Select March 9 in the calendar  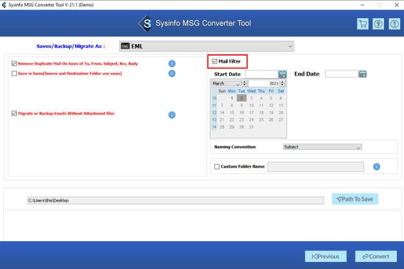click(x=241, y=105)
